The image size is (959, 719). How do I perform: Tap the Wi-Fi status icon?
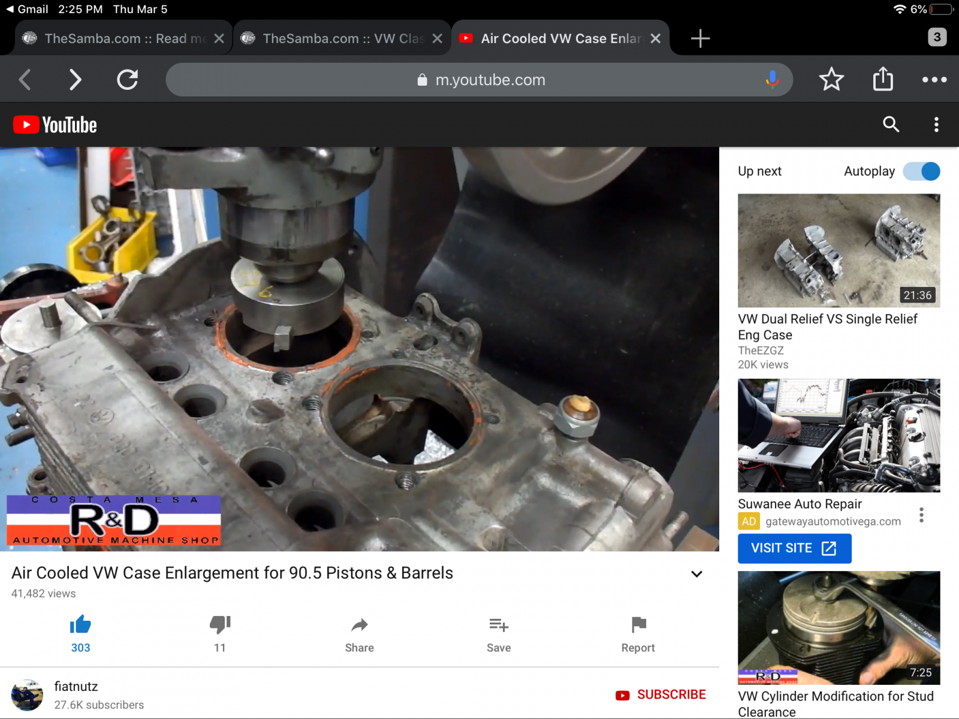900,9
